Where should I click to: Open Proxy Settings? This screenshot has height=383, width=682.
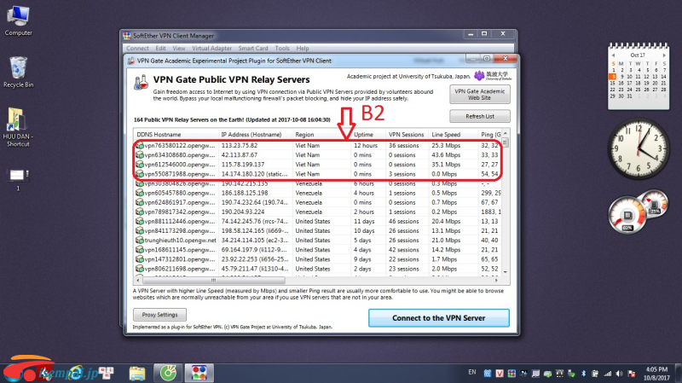(159, 315)
